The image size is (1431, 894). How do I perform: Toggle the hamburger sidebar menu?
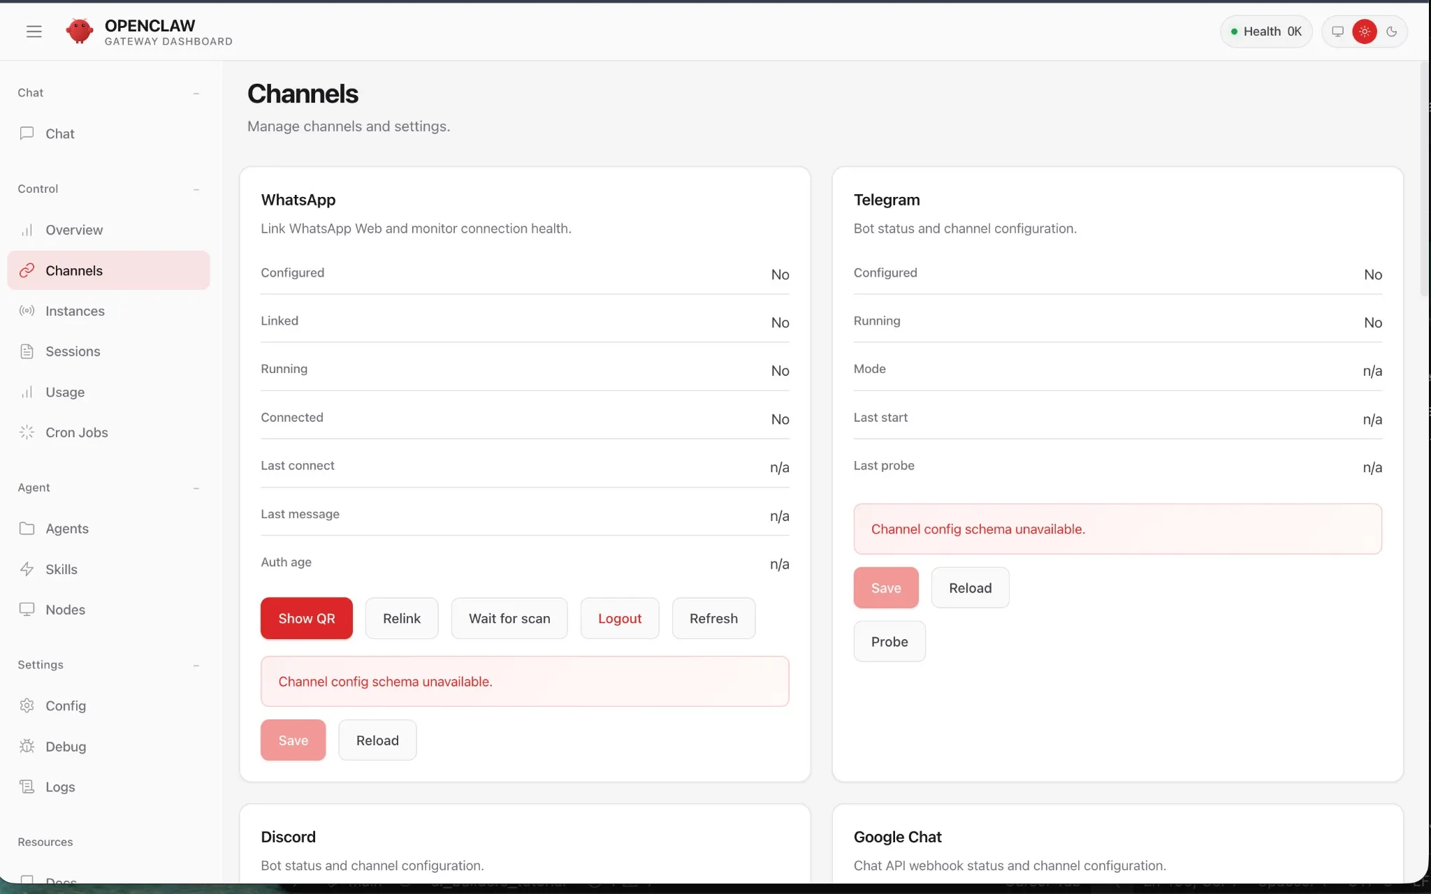[34, 31]
